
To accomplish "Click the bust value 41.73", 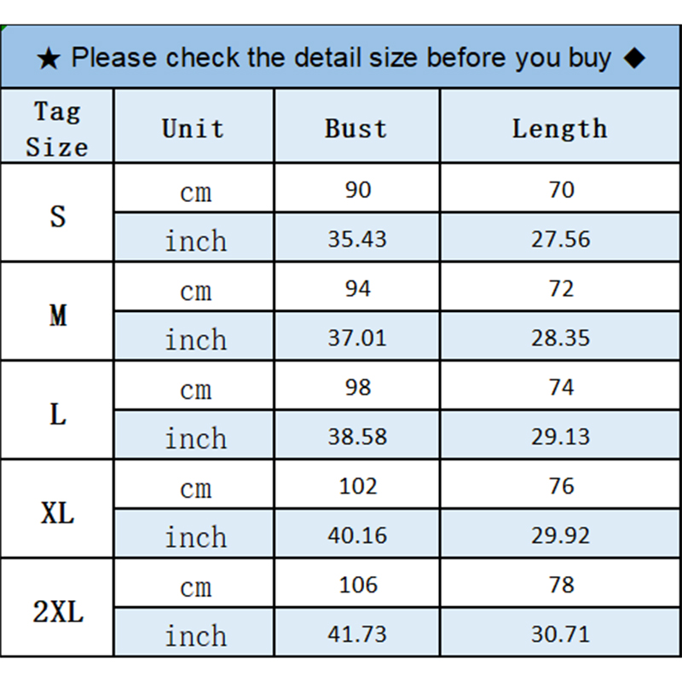I will tap(357, 634).
